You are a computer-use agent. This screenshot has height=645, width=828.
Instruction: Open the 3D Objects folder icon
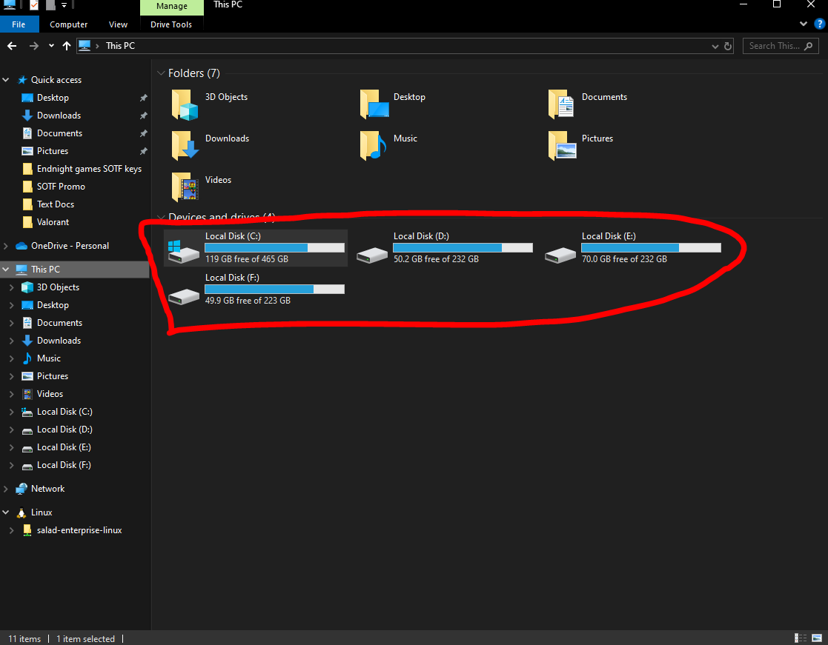pos(185,104)
